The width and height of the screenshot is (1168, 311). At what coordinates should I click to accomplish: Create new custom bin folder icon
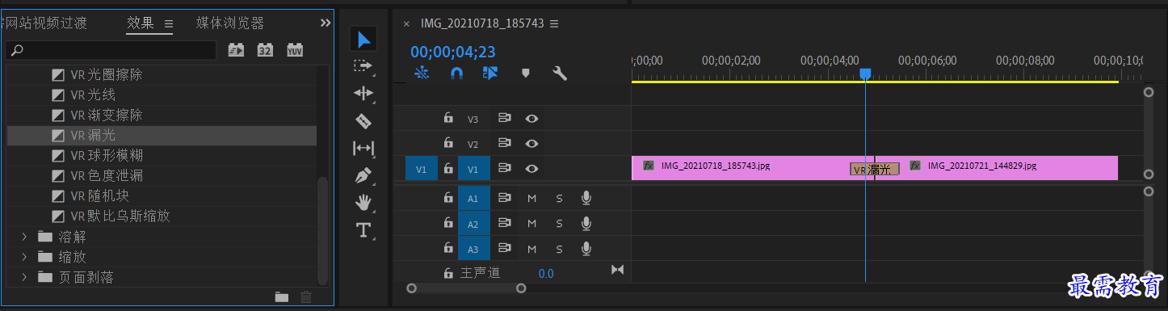281,297
